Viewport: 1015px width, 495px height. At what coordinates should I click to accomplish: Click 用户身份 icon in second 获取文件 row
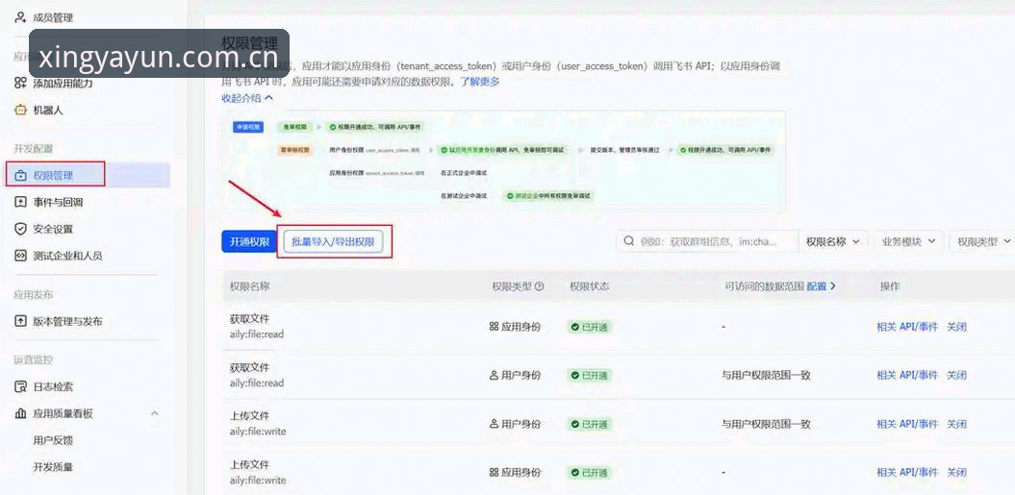(x=494, y=375)
